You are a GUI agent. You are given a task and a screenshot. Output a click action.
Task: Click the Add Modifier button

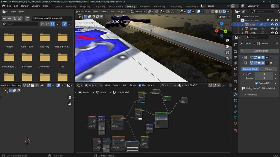(x=259, y=51)
